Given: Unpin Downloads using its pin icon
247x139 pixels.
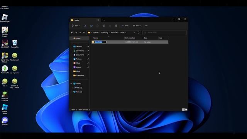Looking at the screenshot, I should [88, 51].
